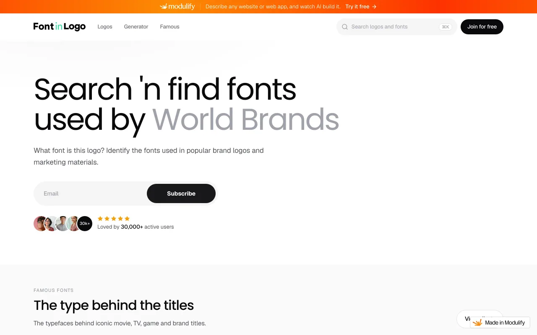Click Loved by 30,000+ active users text

(136, 227)
